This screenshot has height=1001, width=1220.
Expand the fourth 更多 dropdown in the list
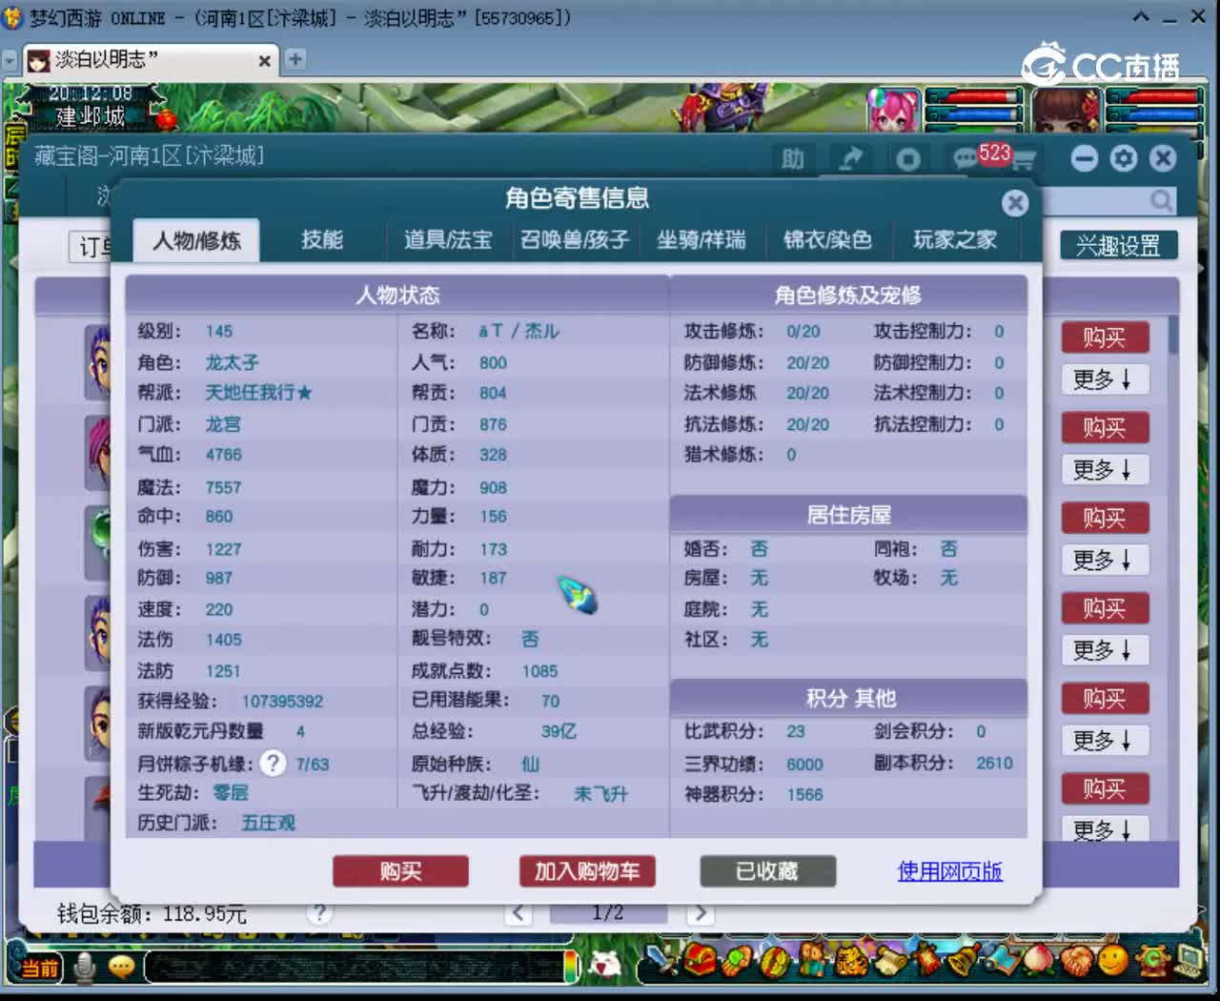1105,650
